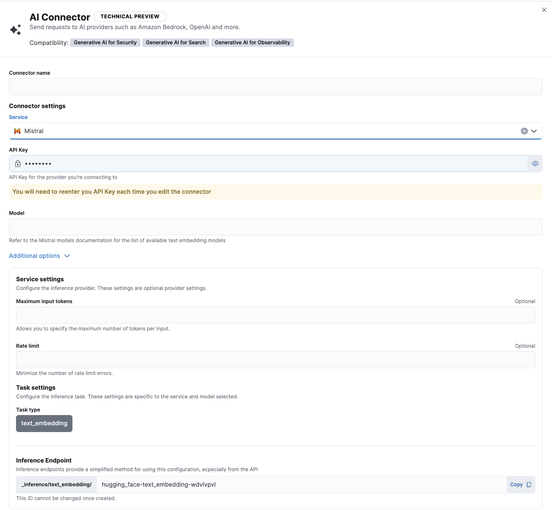Click the Additional options chevron icon
This screenshot has width=552, height=510.
point(67,256)
